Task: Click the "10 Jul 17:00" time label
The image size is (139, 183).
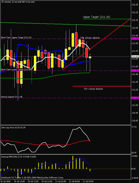Action: point(33,182)
